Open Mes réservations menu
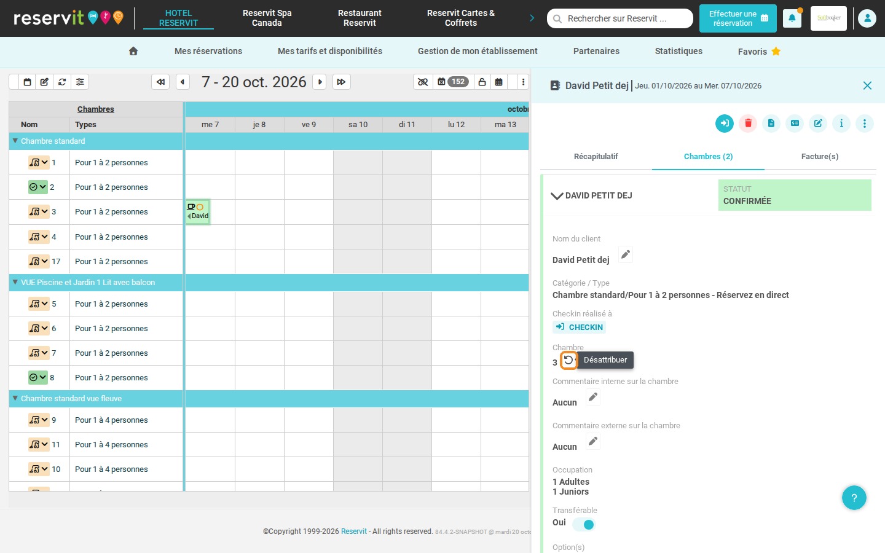The width and height of the screenshot is (885, 553). 208,51
